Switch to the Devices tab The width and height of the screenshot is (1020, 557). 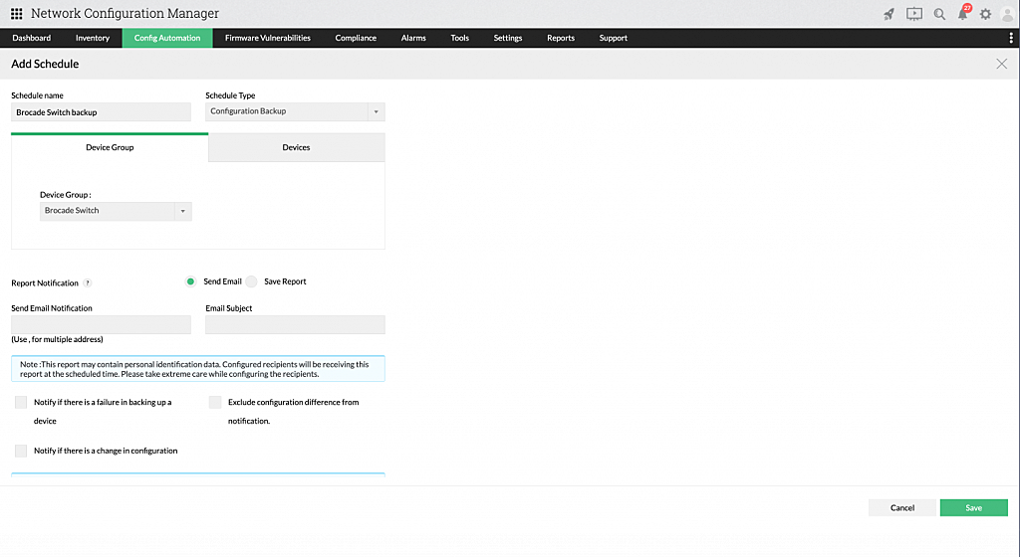coord(296,147)
